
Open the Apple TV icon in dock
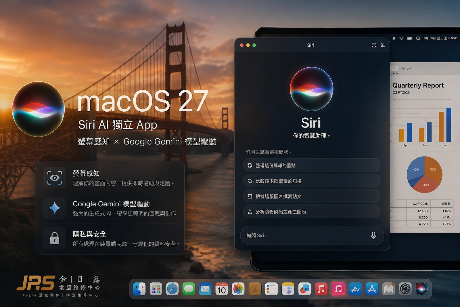[355, 289]
